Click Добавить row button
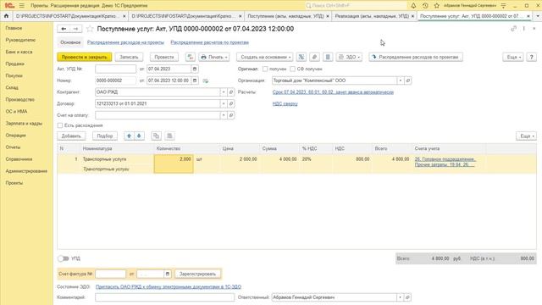This screenshot has height=305, width=542. tap(71, 136)
